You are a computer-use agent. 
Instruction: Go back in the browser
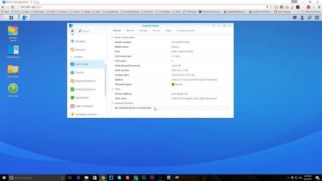point(3,7)
